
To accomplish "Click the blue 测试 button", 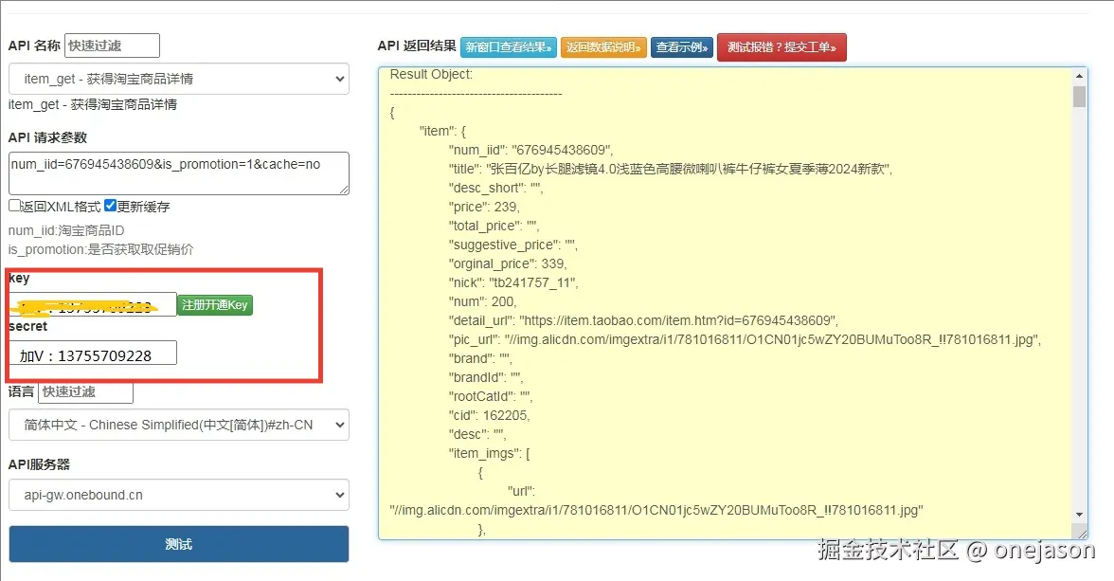I will point(178,544).
